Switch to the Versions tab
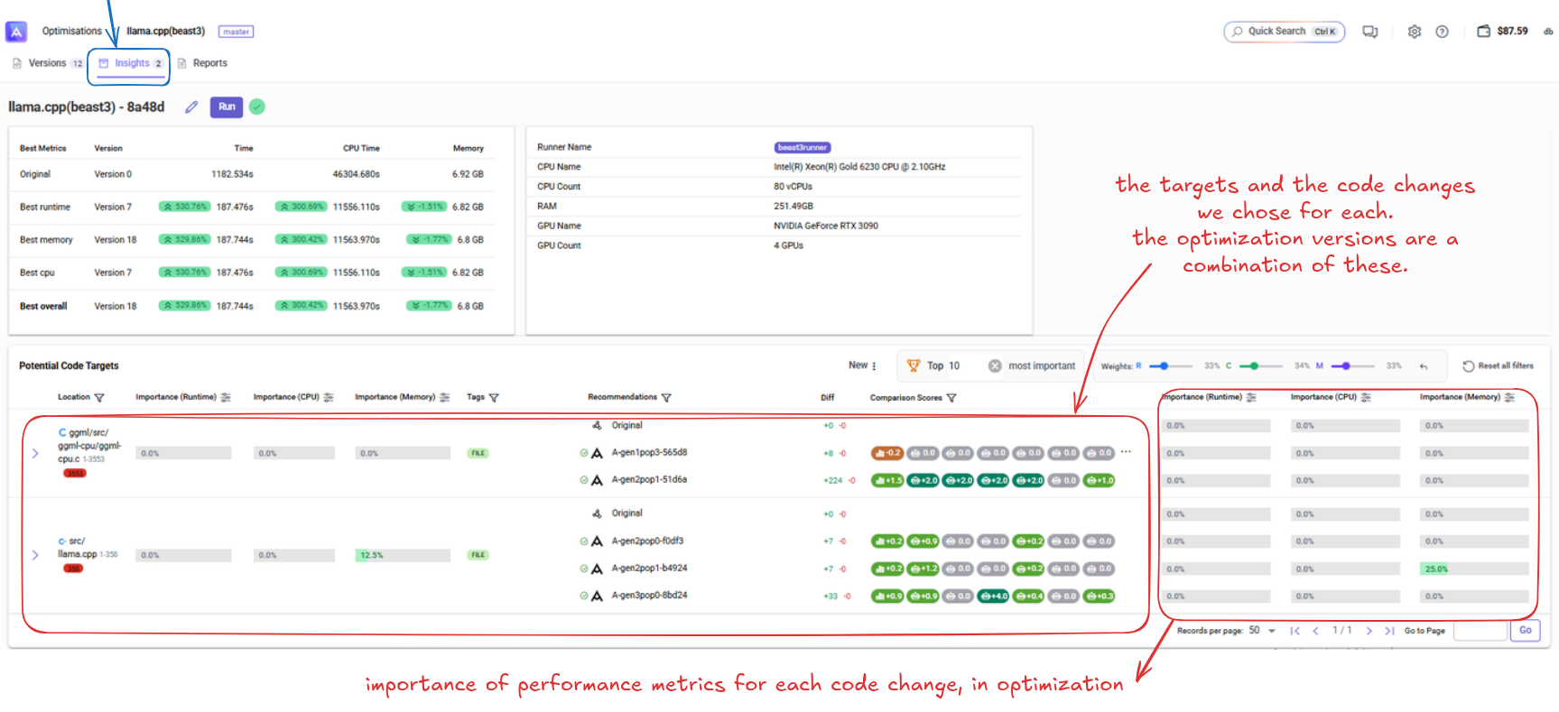 click(47, 63)
